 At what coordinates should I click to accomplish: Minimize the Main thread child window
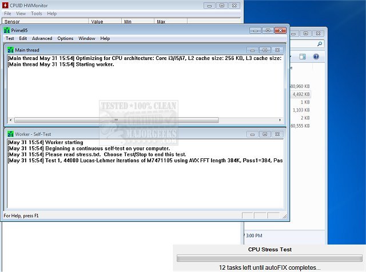(x=253, y=50)
